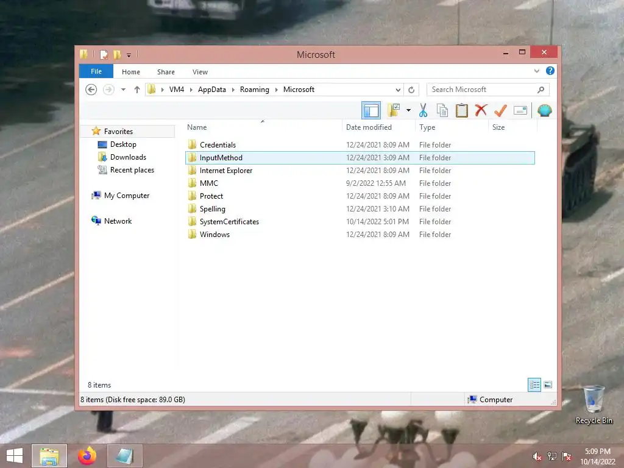Click the Forward arrow button
This screenshot has width=624, height=468.
(x=108, y=90)
